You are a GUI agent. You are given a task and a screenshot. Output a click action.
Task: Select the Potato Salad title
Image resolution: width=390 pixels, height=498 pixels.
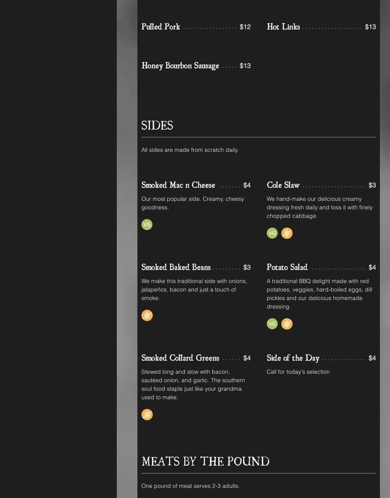coord(287,267)
